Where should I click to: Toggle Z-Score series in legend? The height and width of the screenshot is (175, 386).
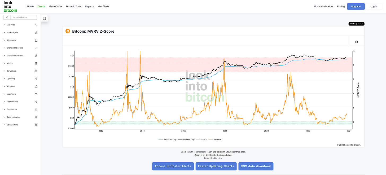point(215,139)
